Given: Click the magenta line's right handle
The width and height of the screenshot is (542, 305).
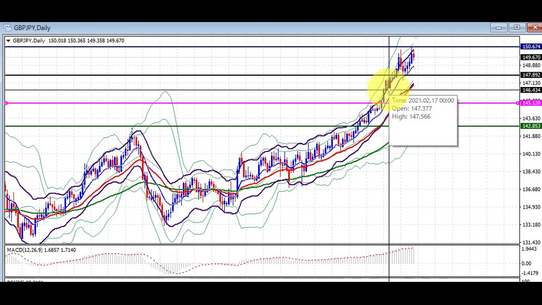Looking at the screenshot, I should (x=518, y=103).
